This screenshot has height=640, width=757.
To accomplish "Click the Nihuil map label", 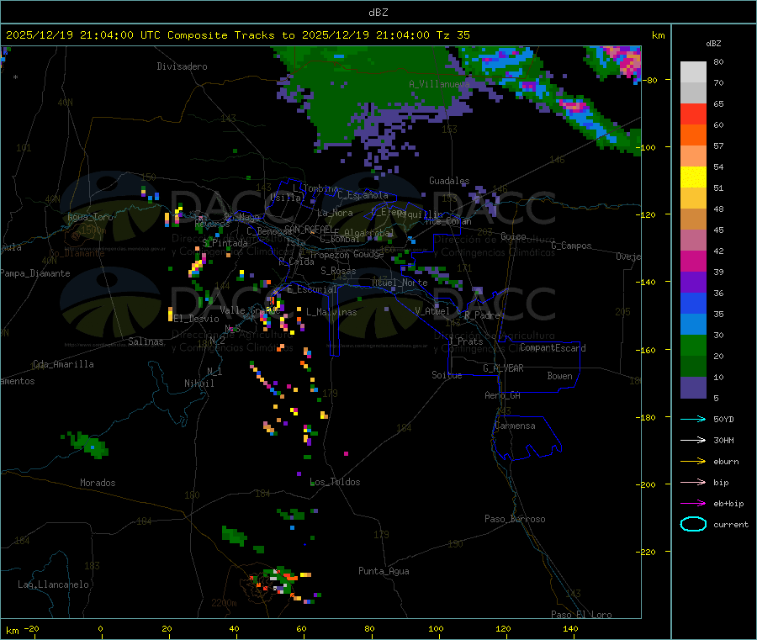I will [199, 383].
